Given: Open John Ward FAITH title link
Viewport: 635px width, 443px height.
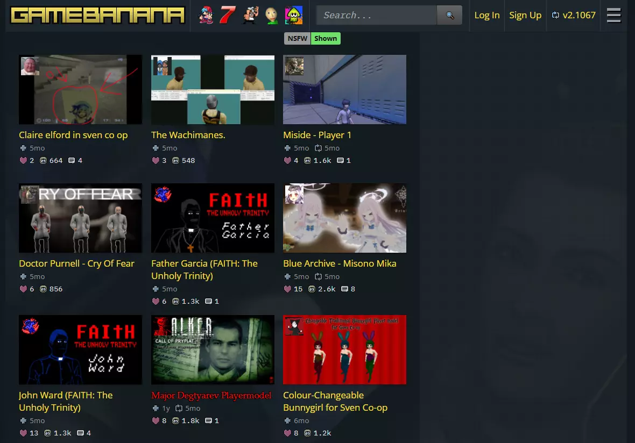Looking at the screenshot, I should [x=66, y=401].
